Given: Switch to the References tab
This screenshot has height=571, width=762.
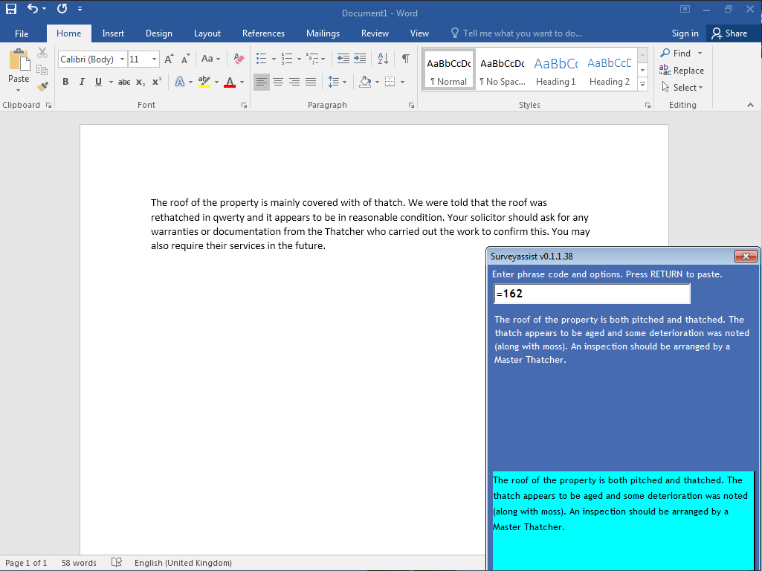Looking at the screenshot, I should pos(263,33).
